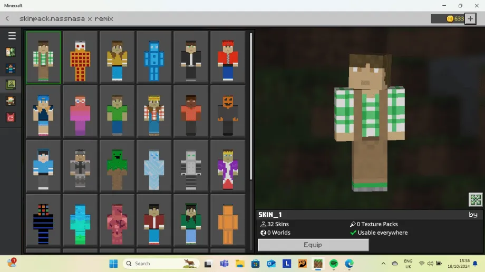Select the maroon jacket skin

pos(154,220)
